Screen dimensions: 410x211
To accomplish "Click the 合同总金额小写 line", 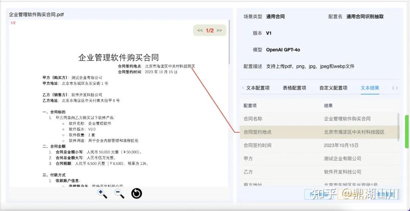I will [99, 152].
